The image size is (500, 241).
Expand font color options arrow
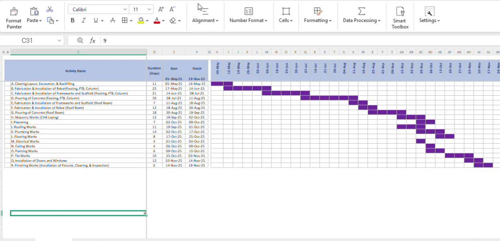163,20
